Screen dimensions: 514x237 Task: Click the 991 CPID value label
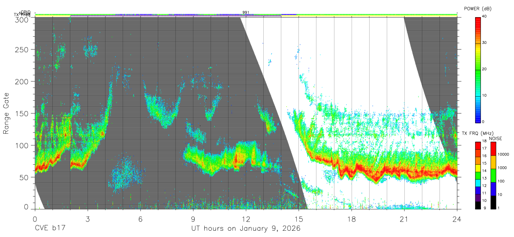click(x=246, y=12)
